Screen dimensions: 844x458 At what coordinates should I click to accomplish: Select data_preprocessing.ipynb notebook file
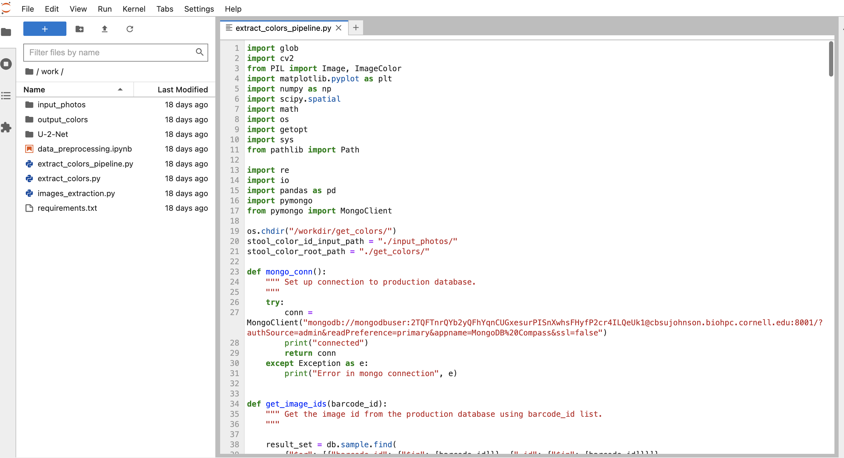[x=116, y=149]
